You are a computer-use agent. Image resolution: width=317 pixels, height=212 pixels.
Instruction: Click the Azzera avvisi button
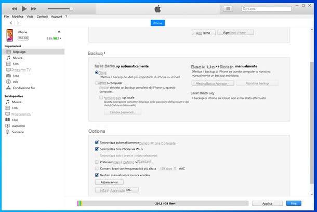point(109,182)
